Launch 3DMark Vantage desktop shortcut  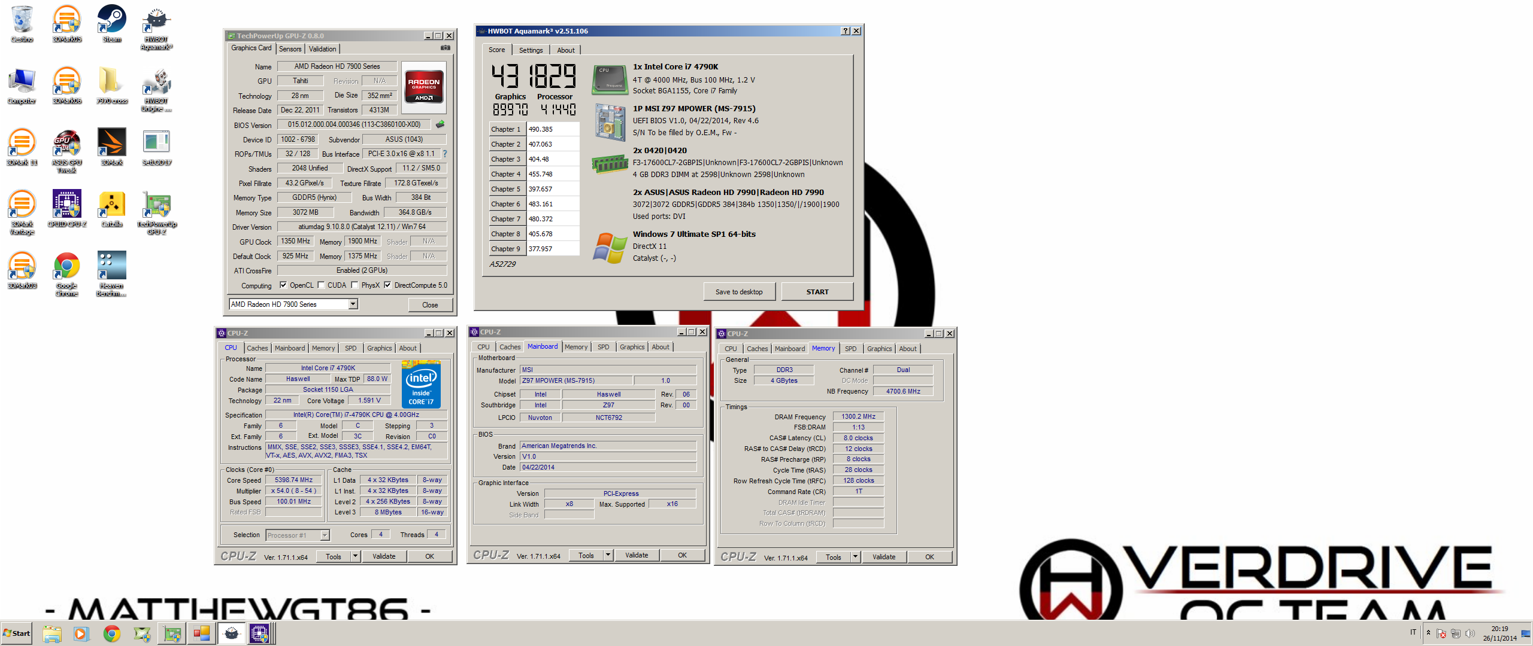tap(22, 212)
